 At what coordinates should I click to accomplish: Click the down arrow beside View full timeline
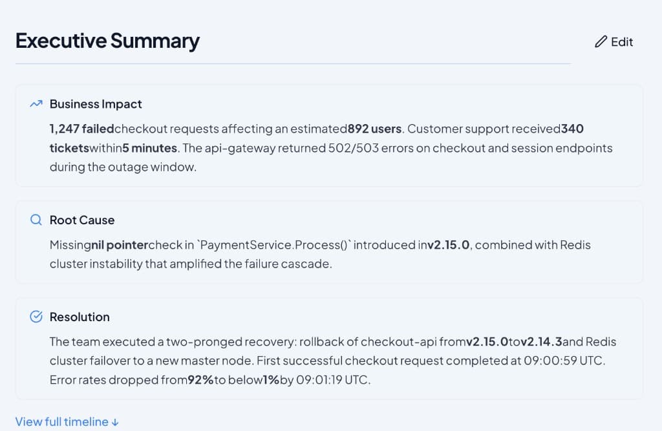116,421
